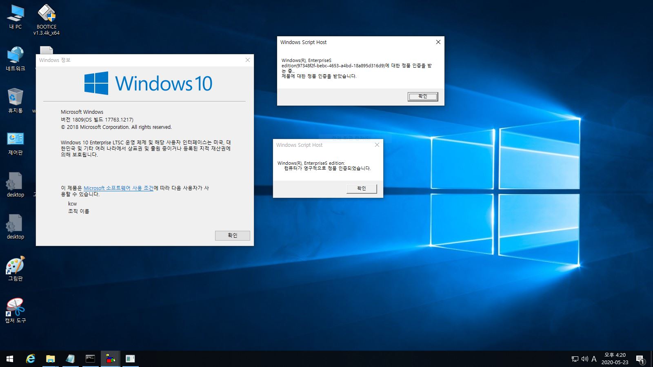Click the 조직 이름 text
The width and height of the screenshot is (653, 367).
78,211
